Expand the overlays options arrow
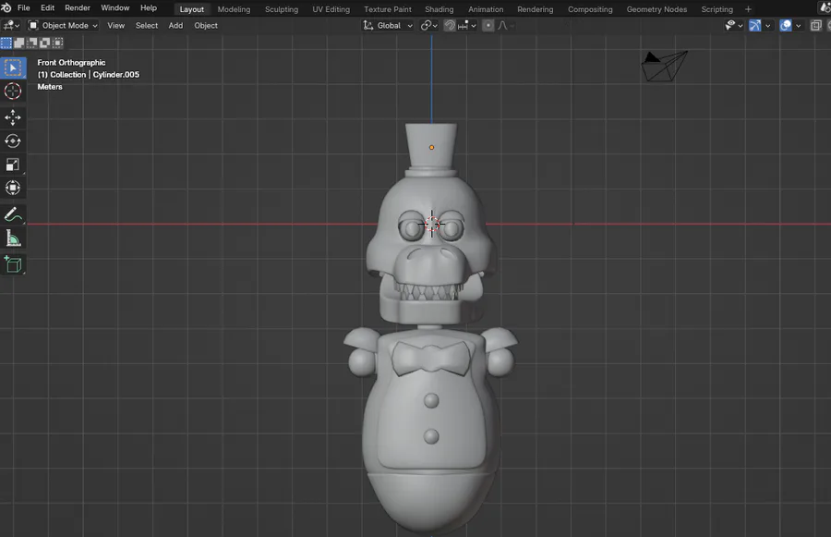 click(x=798, y=26)
